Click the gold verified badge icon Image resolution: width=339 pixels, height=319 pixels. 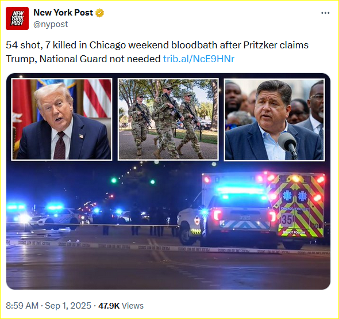coord(99,13)
